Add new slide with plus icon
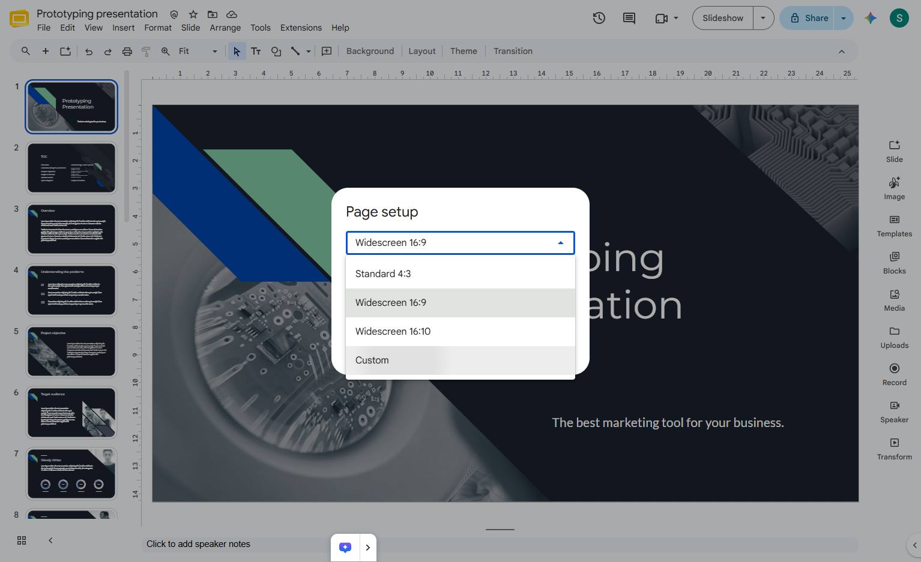This screenshot has width=921, height=562. coord(45,51)
